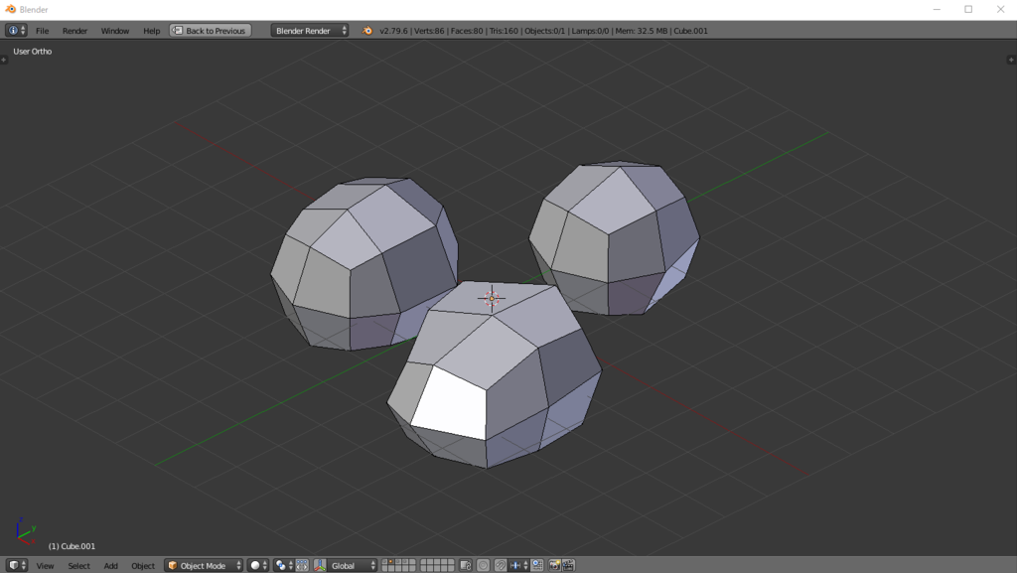The image size is (1017, 573).
Task: Open the File menu
Action: click(42, 31)
